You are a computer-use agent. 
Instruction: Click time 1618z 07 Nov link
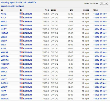(x=100, y=64)
